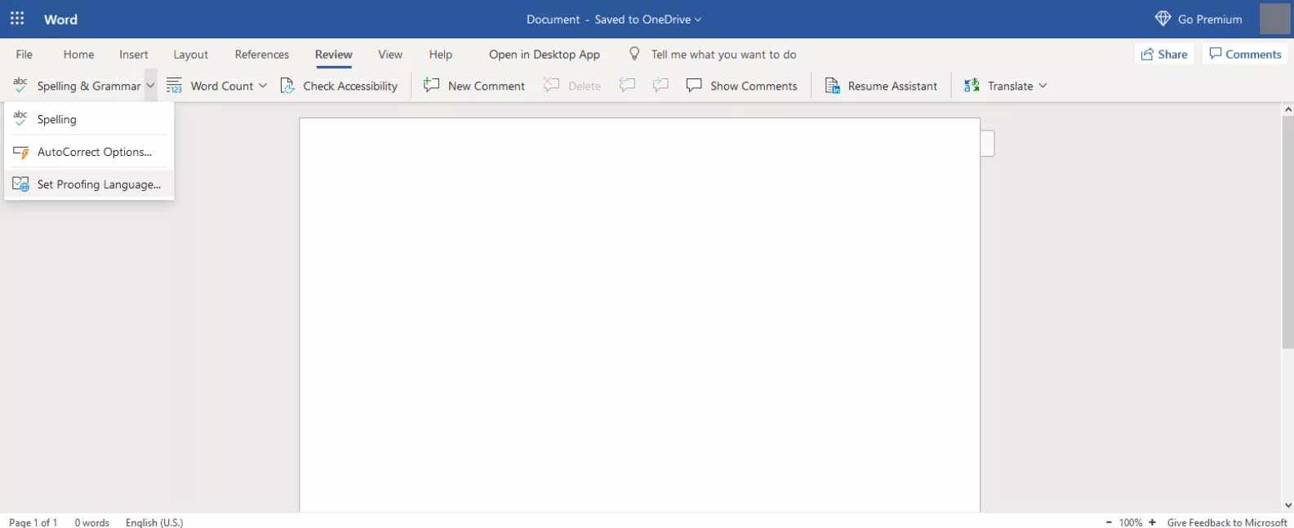
Task: Open the Comments pane button
Action: (1244, 54)
